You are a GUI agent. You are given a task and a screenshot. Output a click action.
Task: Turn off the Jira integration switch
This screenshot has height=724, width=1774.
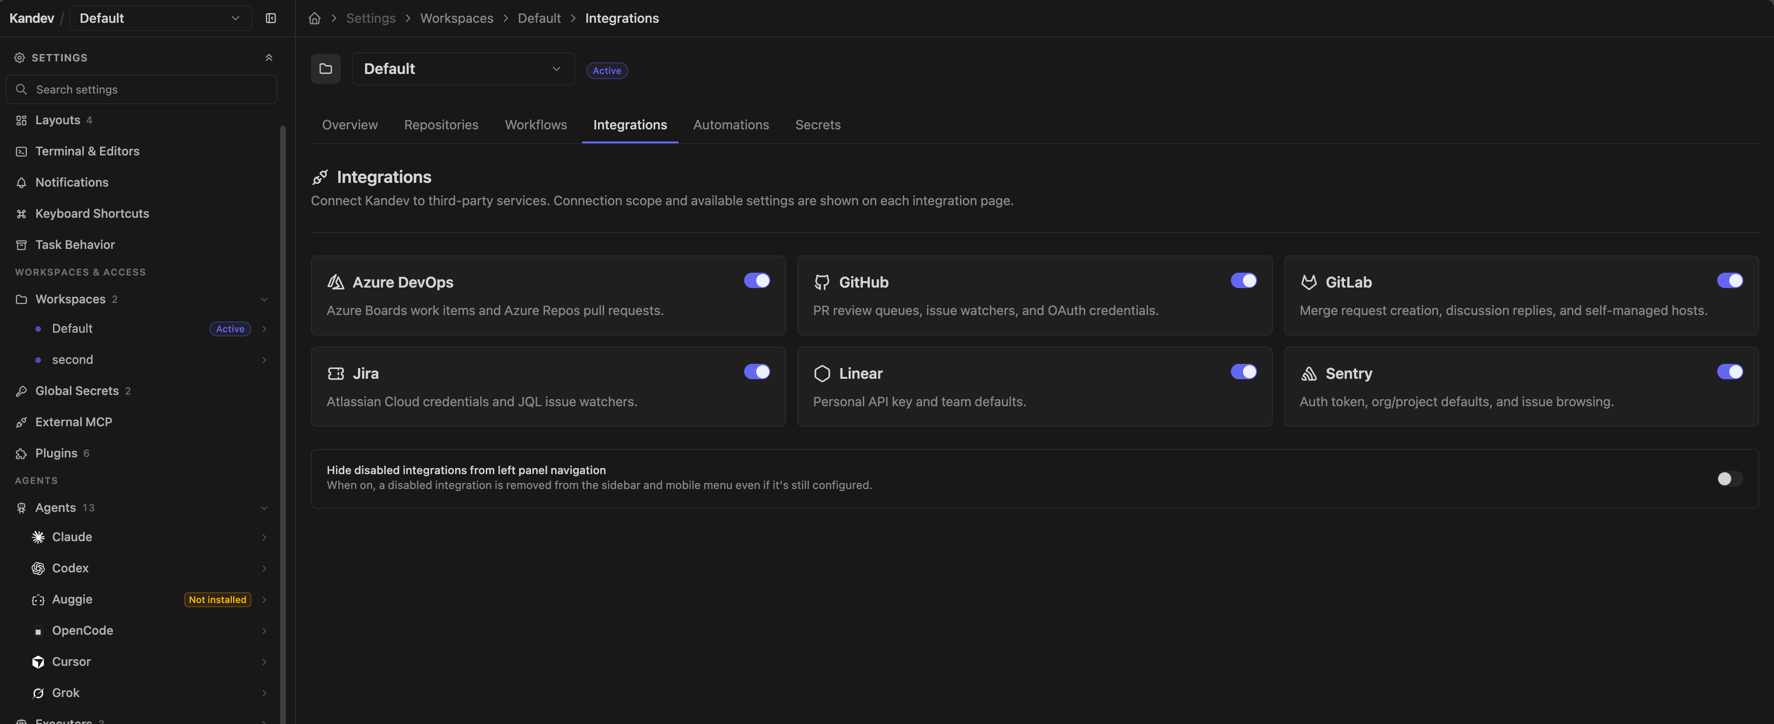[756, 372]
